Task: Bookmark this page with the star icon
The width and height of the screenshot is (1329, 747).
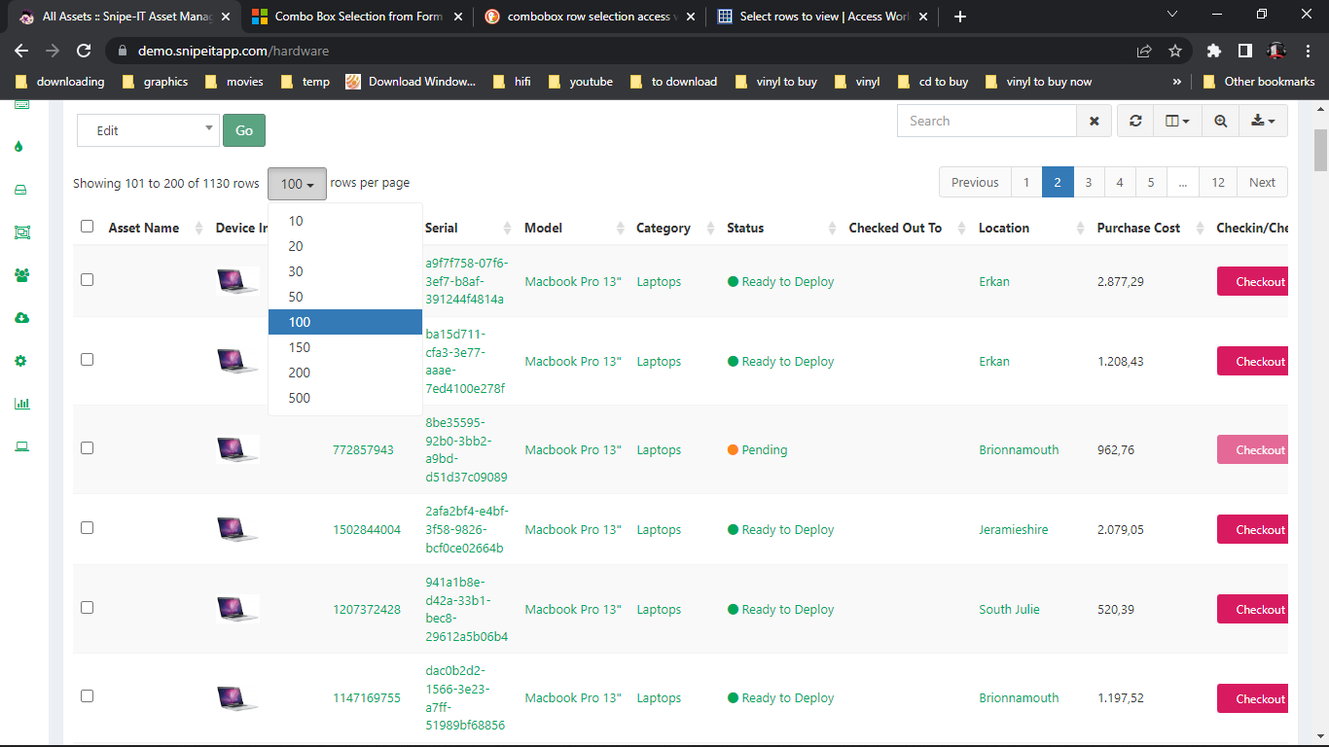Action: tap(1175, 51)
